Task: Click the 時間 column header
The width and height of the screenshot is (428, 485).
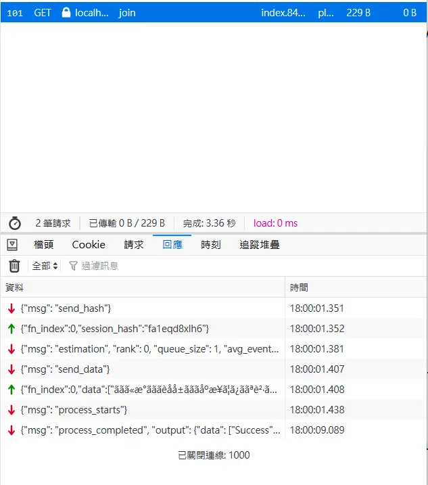Action: (355, 287)
